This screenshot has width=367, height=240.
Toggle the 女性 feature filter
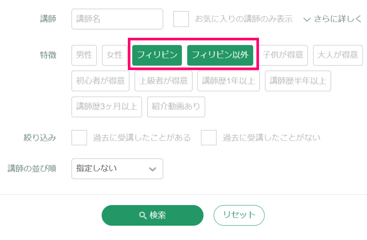115,55
